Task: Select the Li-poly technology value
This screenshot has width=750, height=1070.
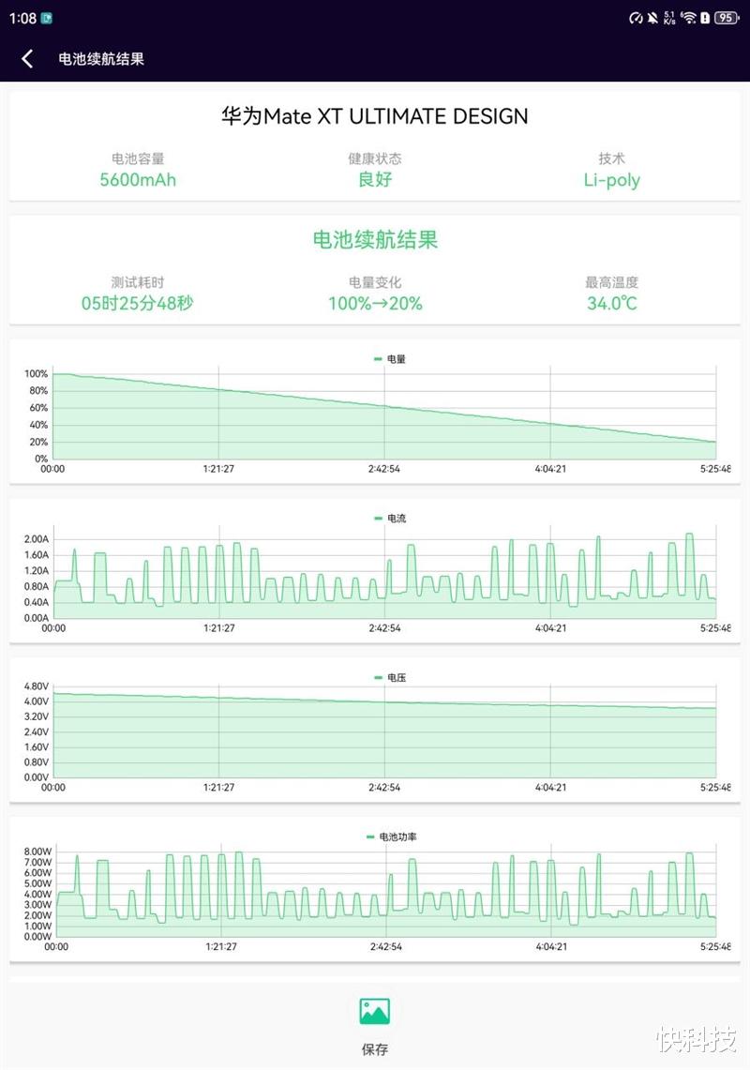Action: [x=611, y=180]
